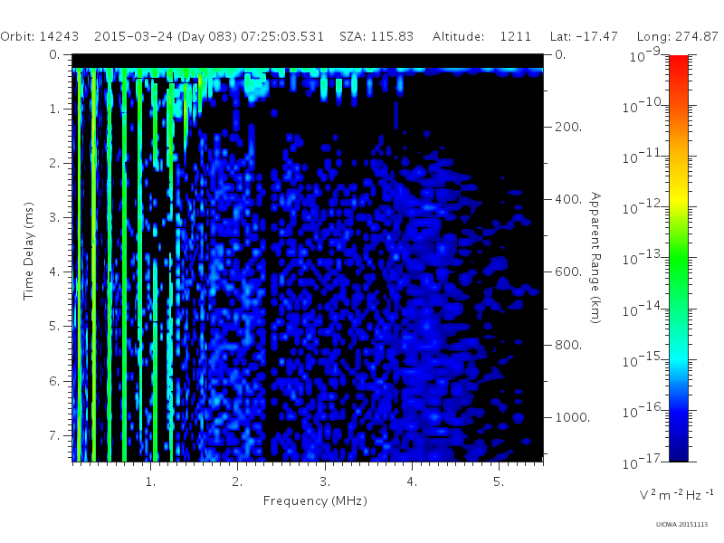Select the date 2015-03-24 (Day 083) text
The height and width of the screenshot is (543, 724).
[166, 36]
